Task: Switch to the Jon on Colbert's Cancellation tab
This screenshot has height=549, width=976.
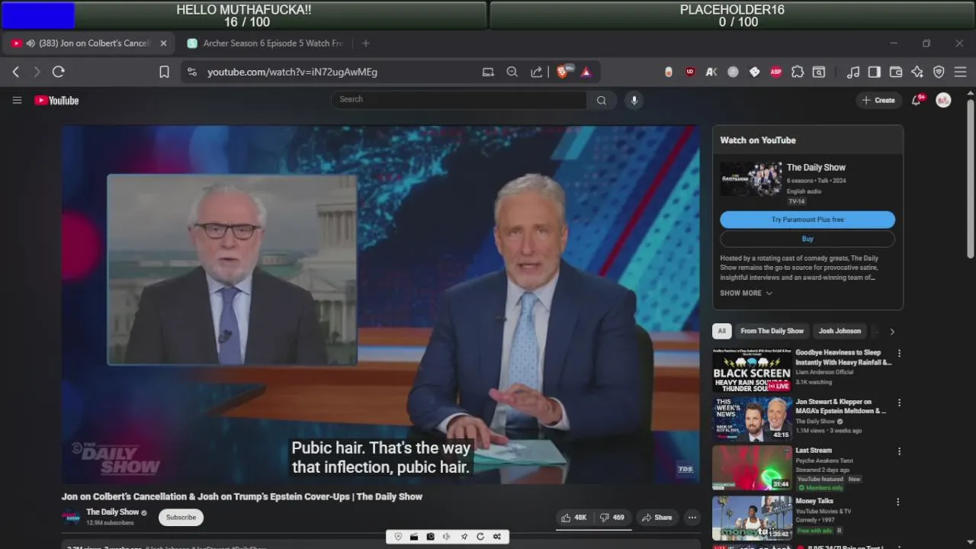Action: pos(89,43)
